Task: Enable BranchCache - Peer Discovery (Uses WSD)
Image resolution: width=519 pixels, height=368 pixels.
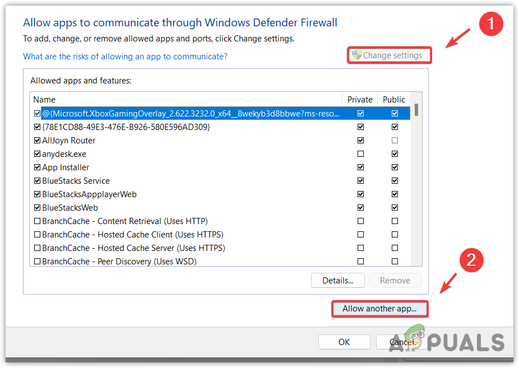Action: point(37,261)
